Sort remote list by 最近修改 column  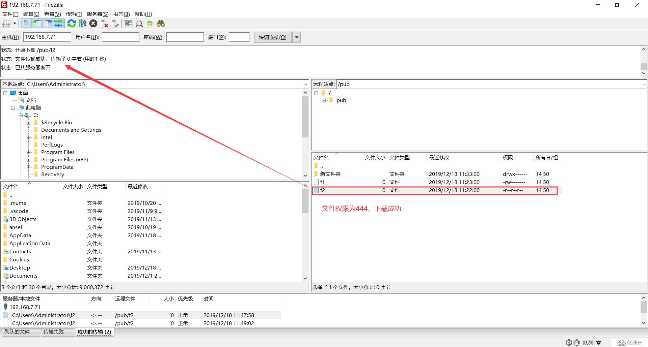463,157
